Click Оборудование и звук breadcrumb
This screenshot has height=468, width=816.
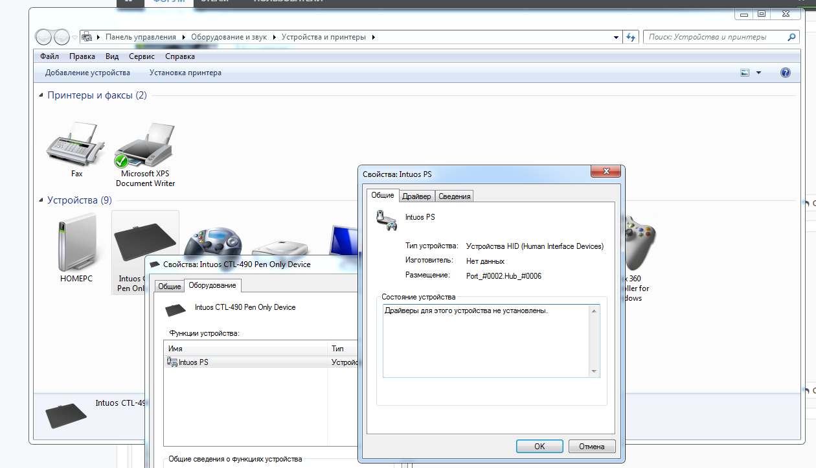(x=229, y=37)
